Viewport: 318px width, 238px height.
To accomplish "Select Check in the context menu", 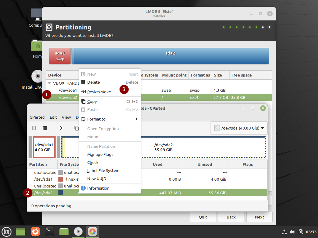I will pos(110,162).
